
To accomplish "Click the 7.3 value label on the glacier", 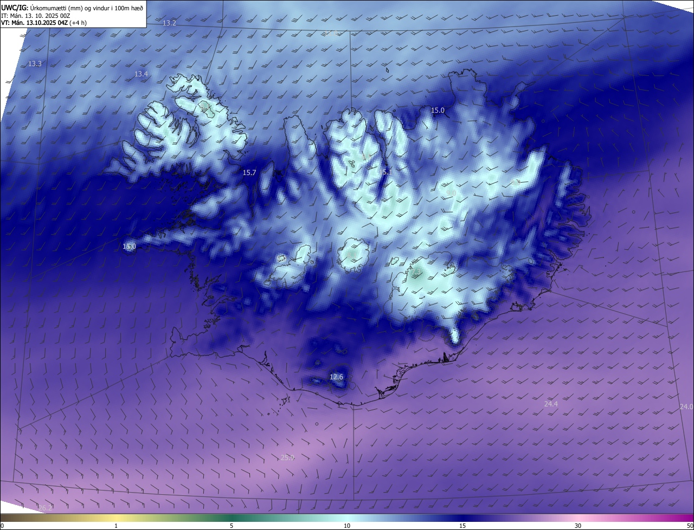I will click(x=416, y=272).
